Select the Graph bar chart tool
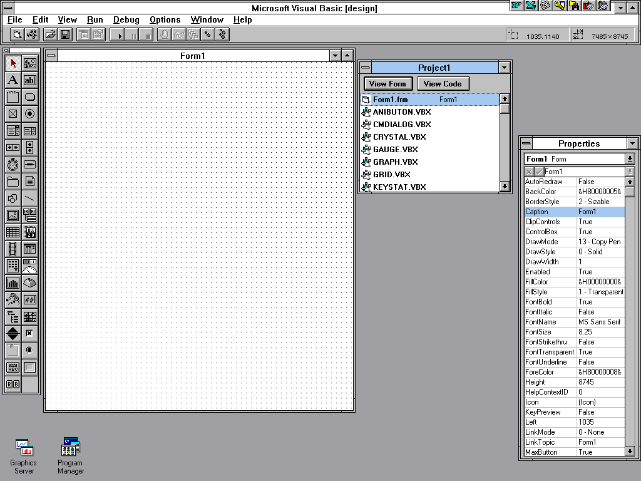 pos(13,282)
